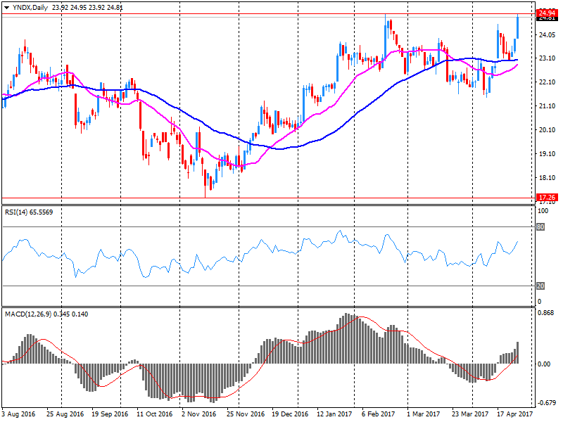Click the 19 Sep 2016 date label

(110, 414)
